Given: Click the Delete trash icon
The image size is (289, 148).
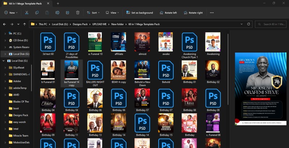Looking at the screenshot, I should 78,13.
